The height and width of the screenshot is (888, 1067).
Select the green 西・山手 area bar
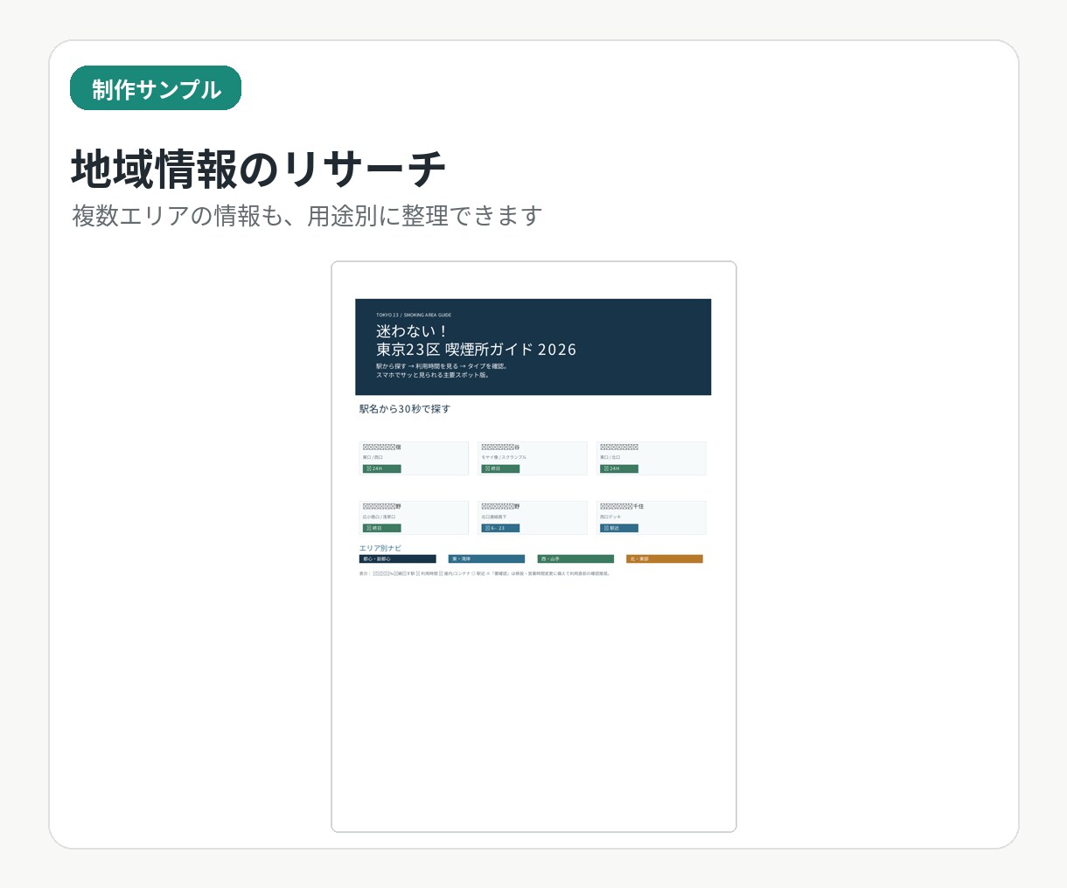click(575, 558)
